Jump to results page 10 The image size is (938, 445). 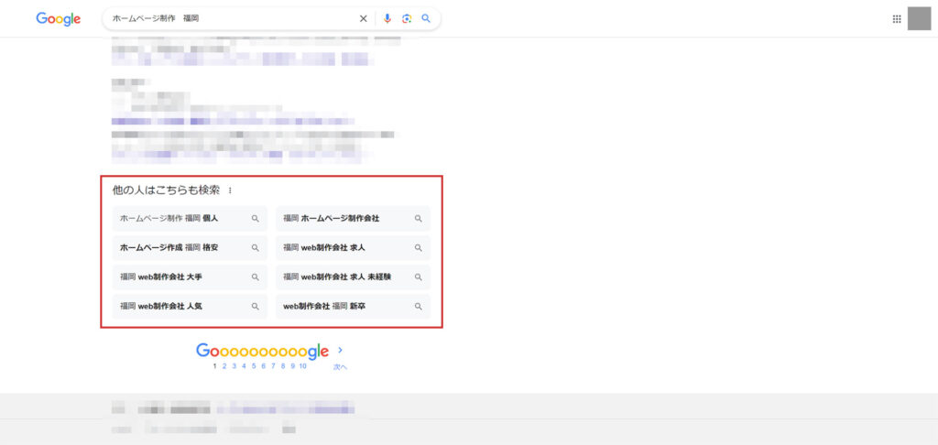(302, 366)
